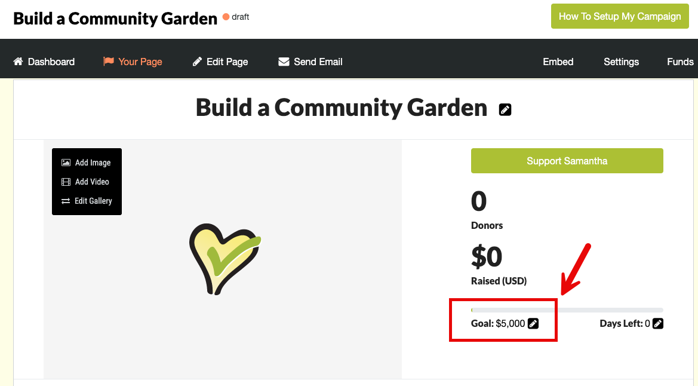Click the orange draft status indicator
The image size is (698, 386).
pos(226,17)
